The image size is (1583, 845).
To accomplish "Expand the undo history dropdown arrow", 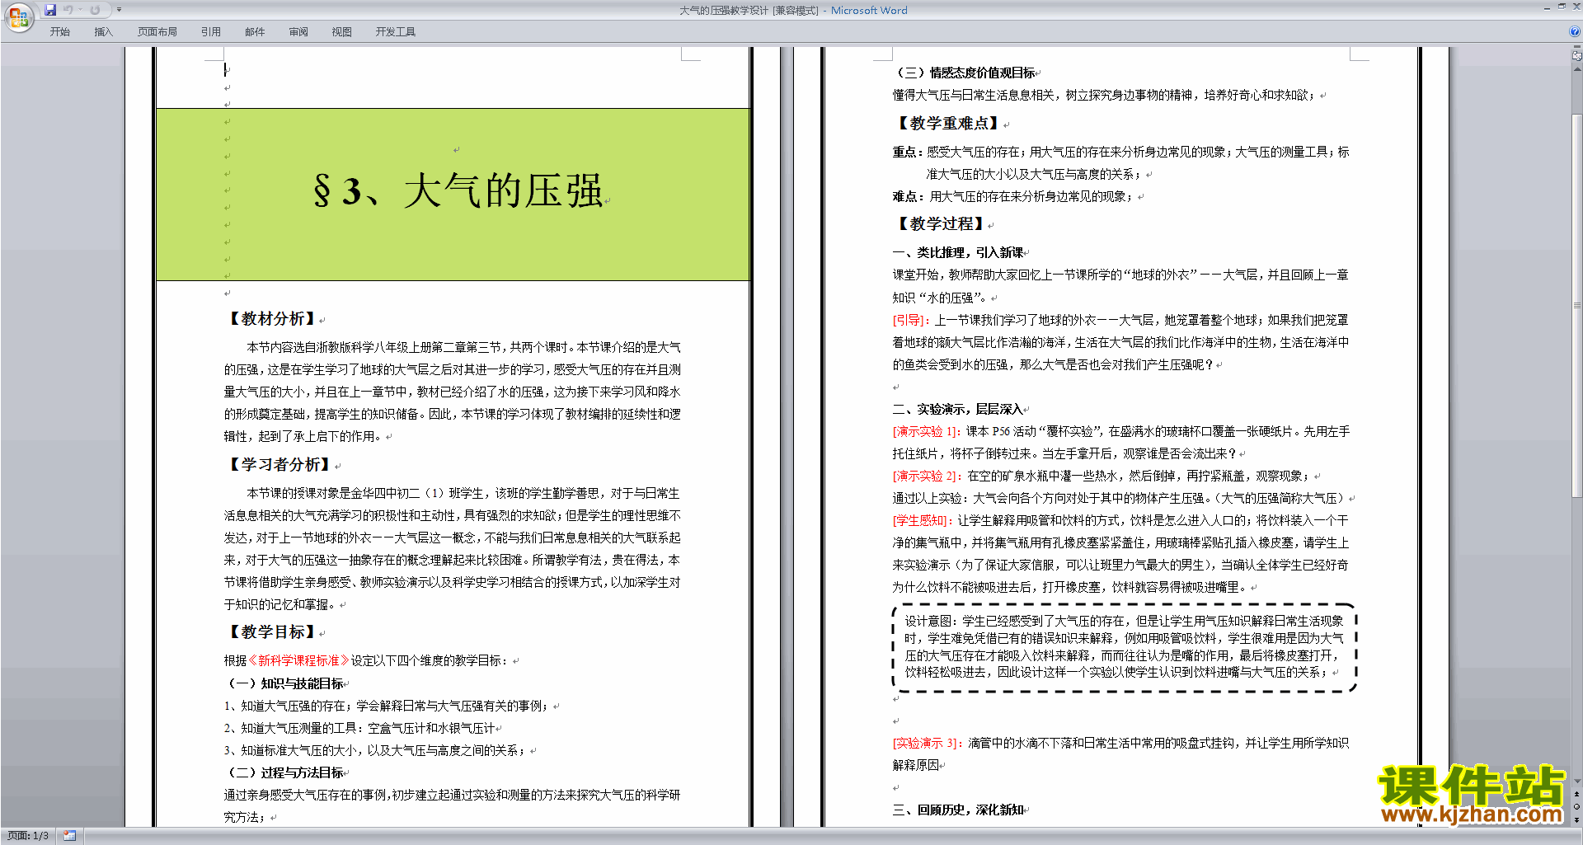I will click(x=81, y=10).
